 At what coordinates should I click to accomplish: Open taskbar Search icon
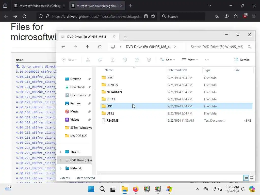pyautogui.click(x=102, y=189)
